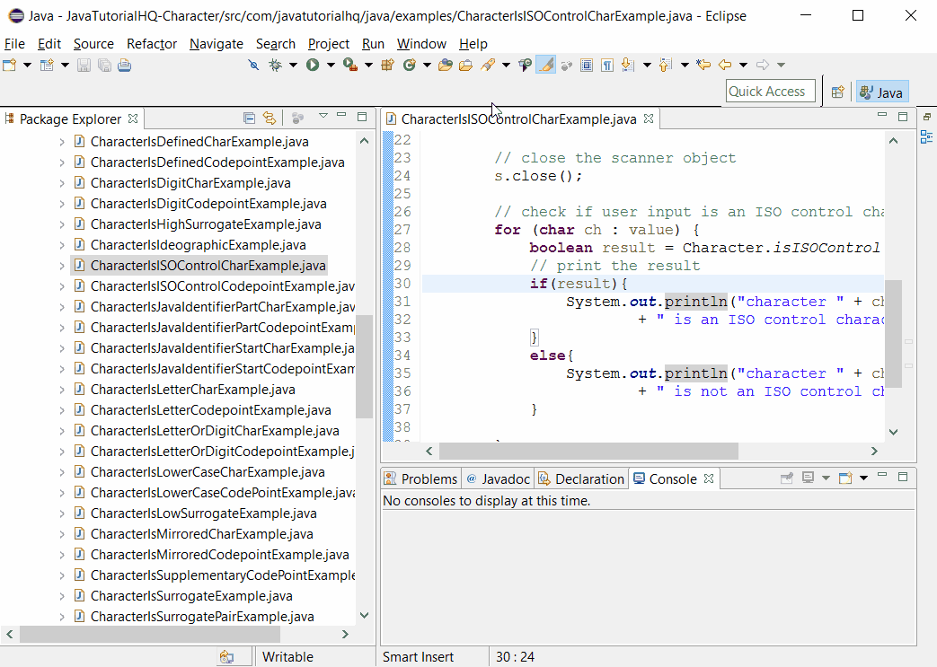Click the Previous Annotation up-arrow icon
Viewport: 937px width, 667px height.
(x=665, y=66)
